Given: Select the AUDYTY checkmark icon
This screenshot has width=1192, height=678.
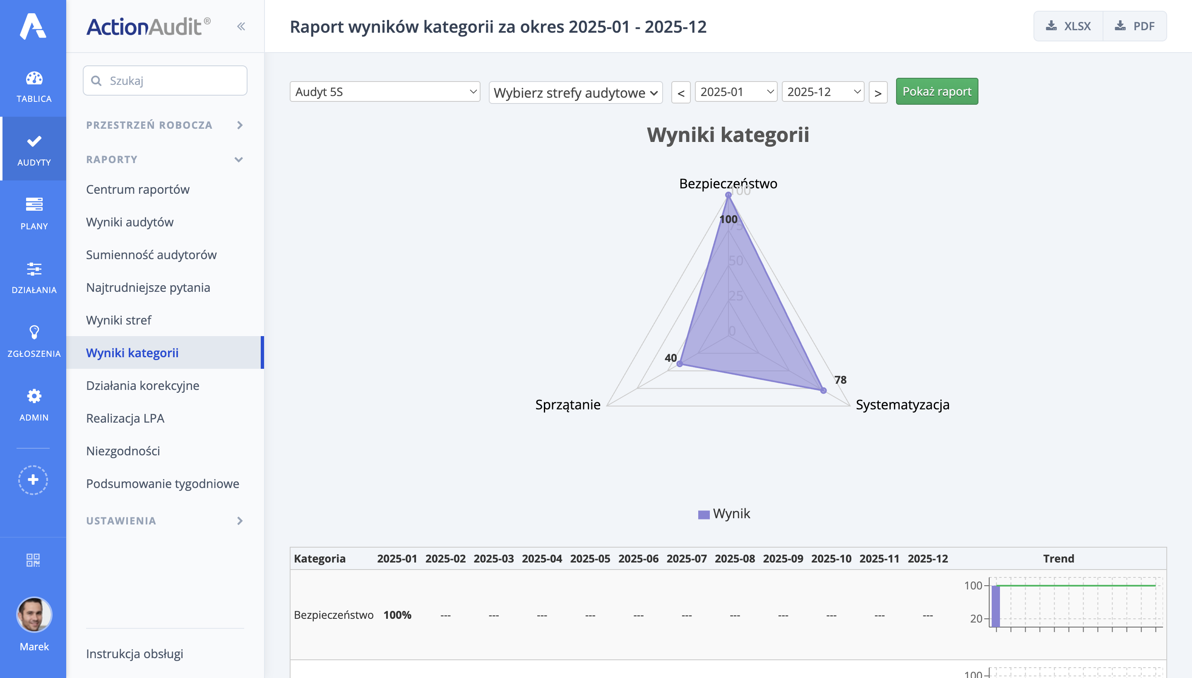Looking at the screenshot, I should coord(33,149).
